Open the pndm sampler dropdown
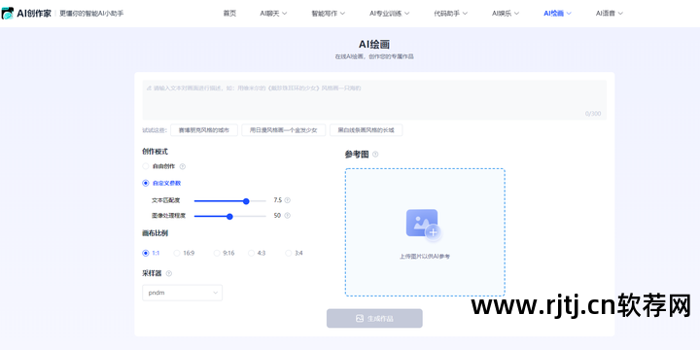 (182, 293)
